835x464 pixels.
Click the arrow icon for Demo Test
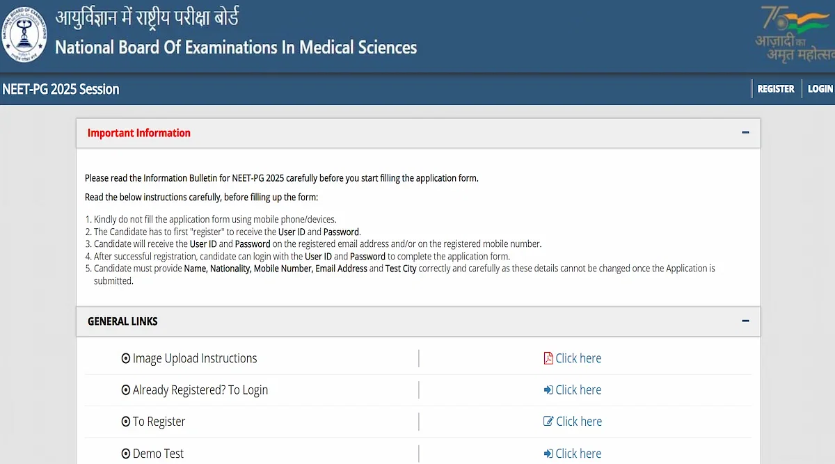tap(548, 454)
